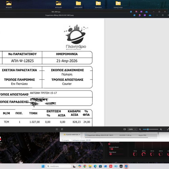Open the Edit image icon in front window

point(135,15)
